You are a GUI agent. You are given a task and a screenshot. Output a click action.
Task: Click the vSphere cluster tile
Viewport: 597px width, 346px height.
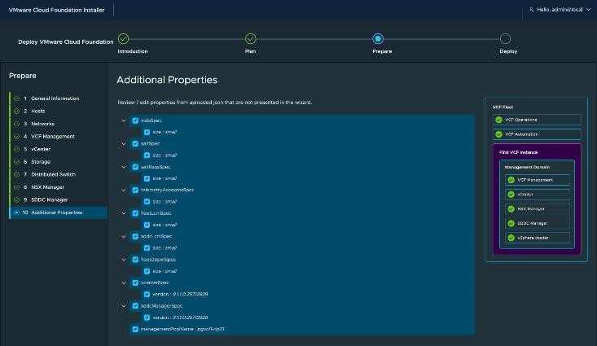coord(538,238)
